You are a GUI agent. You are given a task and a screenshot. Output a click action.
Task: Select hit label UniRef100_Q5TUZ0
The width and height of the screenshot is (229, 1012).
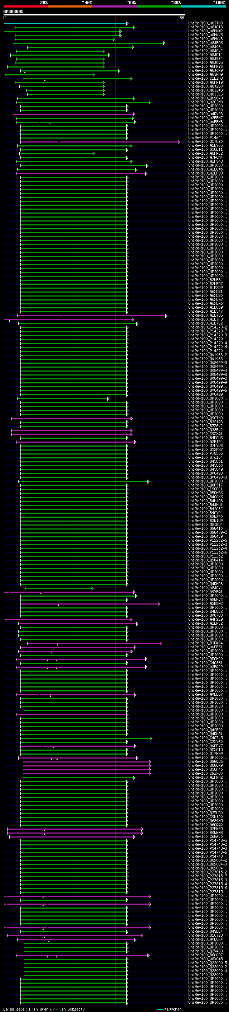coord(205,142)
